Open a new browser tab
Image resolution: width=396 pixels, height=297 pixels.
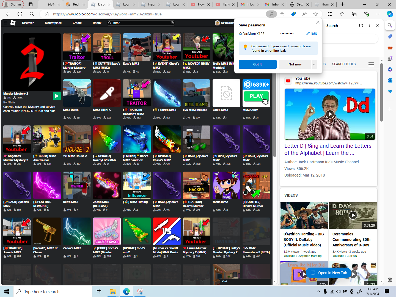(342, 4)
